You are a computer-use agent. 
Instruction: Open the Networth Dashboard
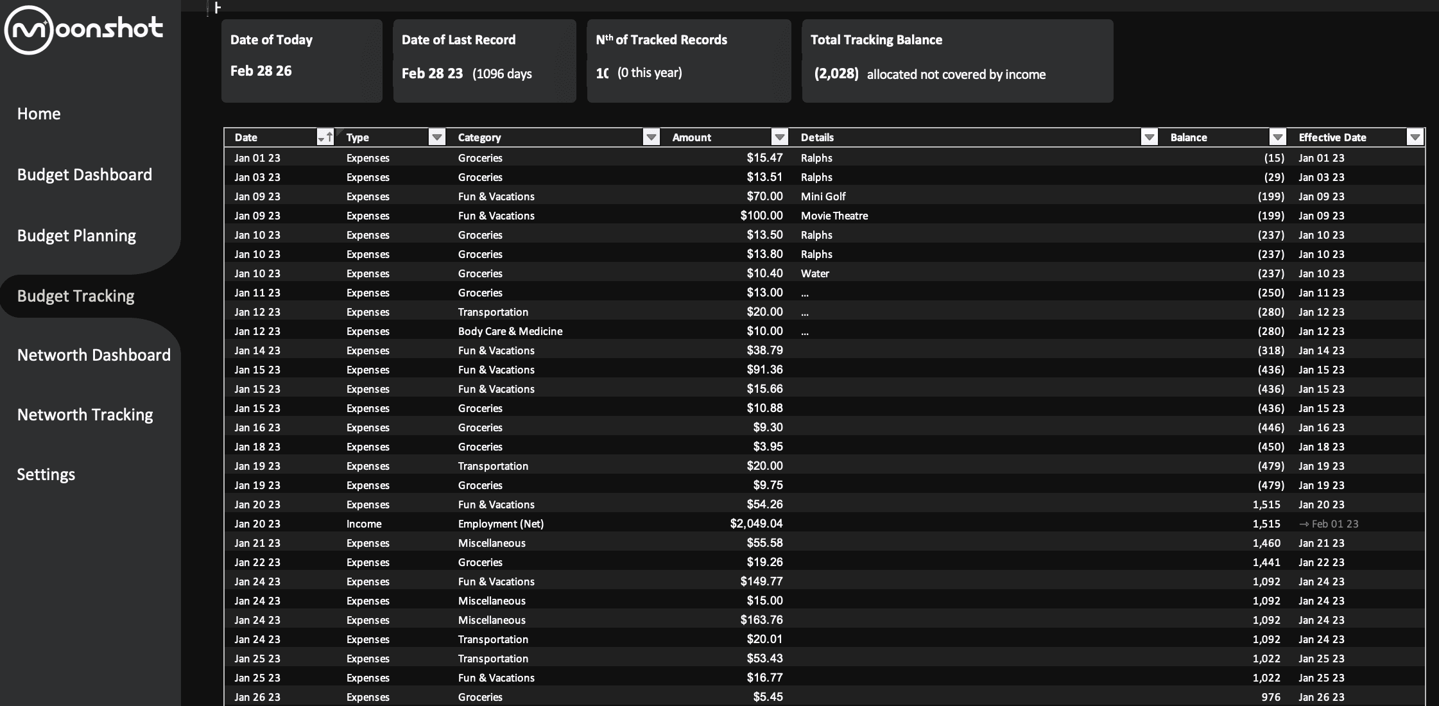click(x=94, y=355)
